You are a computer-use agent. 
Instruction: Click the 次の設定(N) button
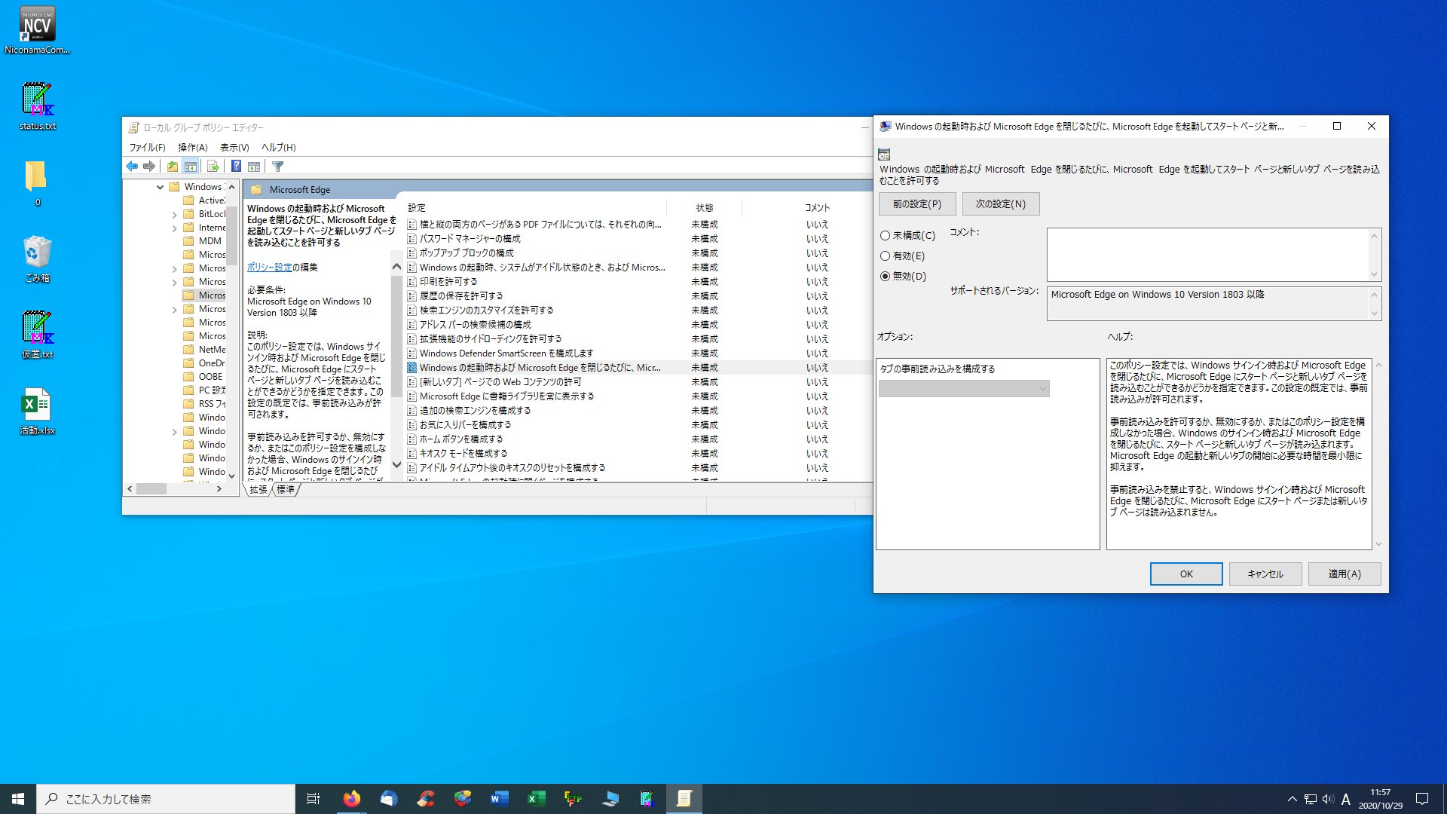click(1001, 204)
